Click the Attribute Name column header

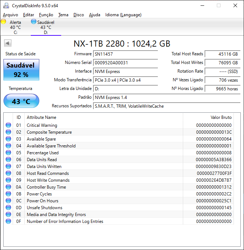[x=104, y=117]
